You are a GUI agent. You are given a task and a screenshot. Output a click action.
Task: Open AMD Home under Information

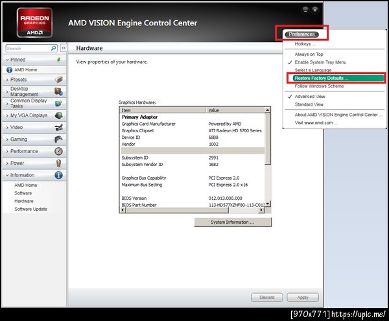[x=25, y=185]
